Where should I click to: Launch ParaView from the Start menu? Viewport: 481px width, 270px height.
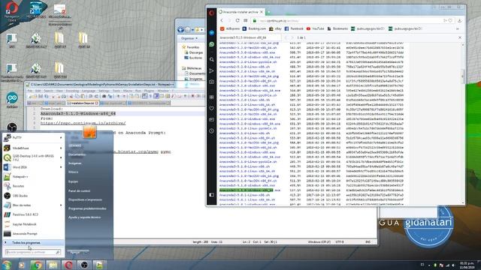32,214
